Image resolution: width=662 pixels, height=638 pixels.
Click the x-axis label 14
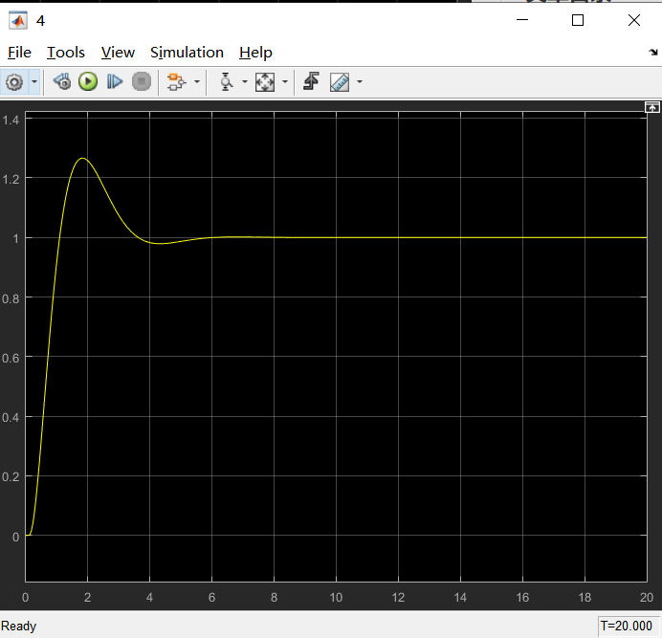(x=460, y=598)
